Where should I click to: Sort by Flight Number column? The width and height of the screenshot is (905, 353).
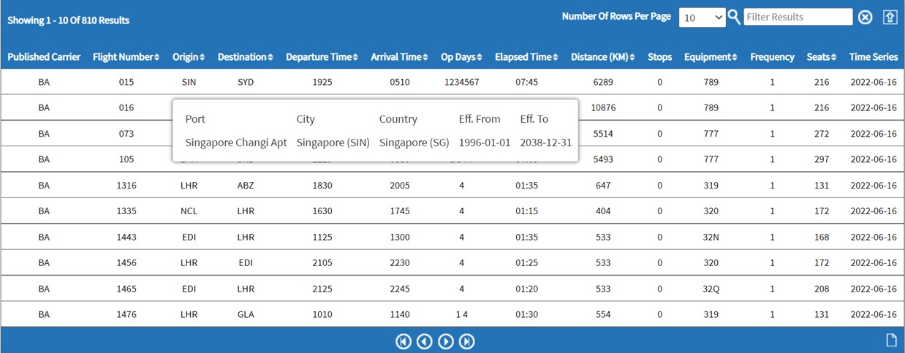[x=126, y=57]
